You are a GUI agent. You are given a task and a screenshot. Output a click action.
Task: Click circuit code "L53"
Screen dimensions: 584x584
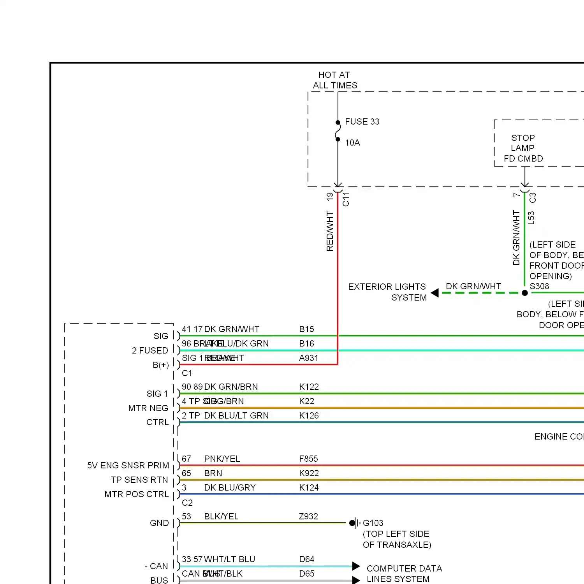[531, 218]
